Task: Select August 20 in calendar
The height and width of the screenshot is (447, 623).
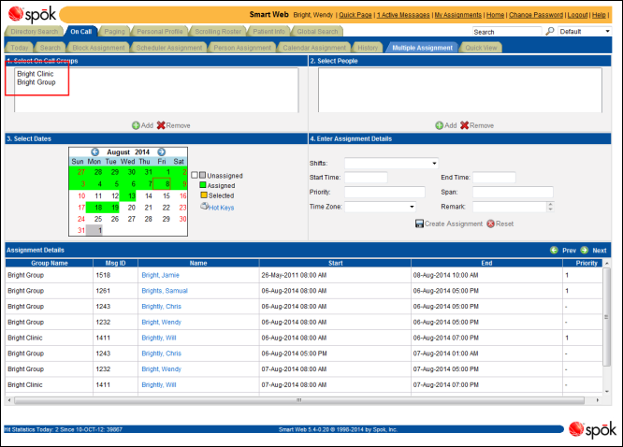Action: click(x=131, y=208)
